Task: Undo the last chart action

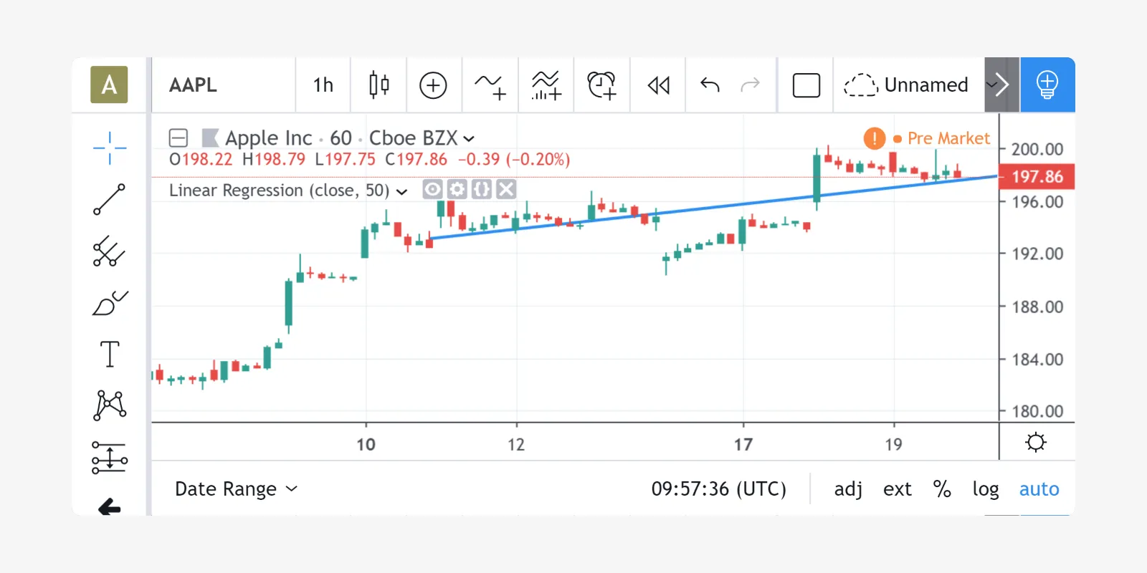Action: 710,85
